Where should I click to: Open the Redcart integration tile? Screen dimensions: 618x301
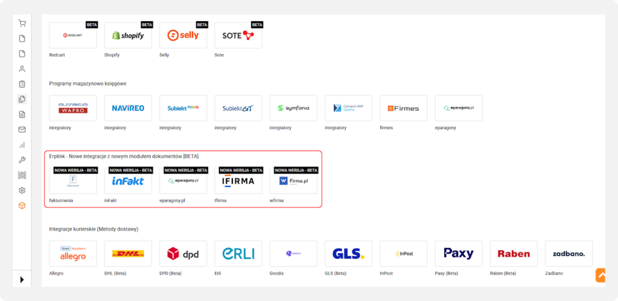click(x=73, y=36)
